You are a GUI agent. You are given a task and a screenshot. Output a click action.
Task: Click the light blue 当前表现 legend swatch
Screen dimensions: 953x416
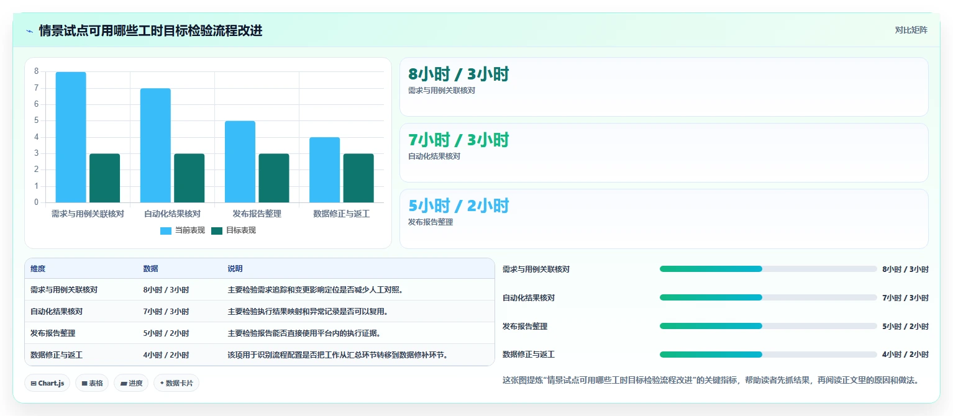pos(166,230)
